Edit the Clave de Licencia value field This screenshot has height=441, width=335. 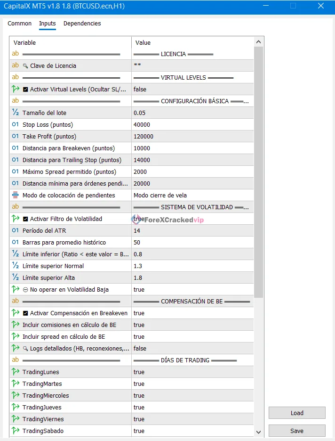point(192,65)
